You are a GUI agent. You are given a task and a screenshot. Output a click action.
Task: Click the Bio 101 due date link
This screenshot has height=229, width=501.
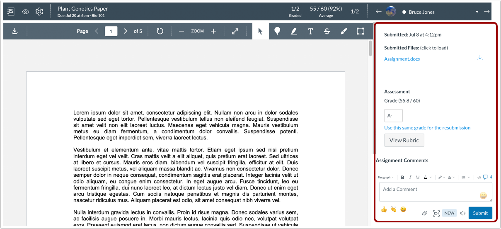81,16
